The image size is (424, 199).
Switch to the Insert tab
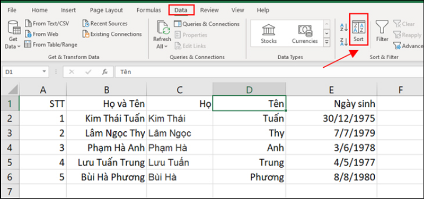click(x=68, y=10)
